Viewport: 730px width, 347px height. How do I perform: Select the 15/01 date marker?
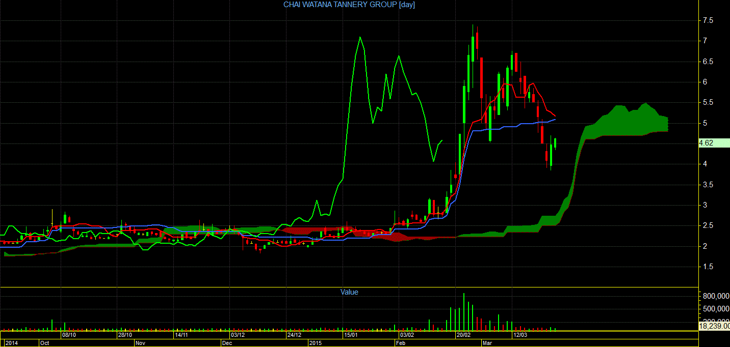(x=351, y=335)
